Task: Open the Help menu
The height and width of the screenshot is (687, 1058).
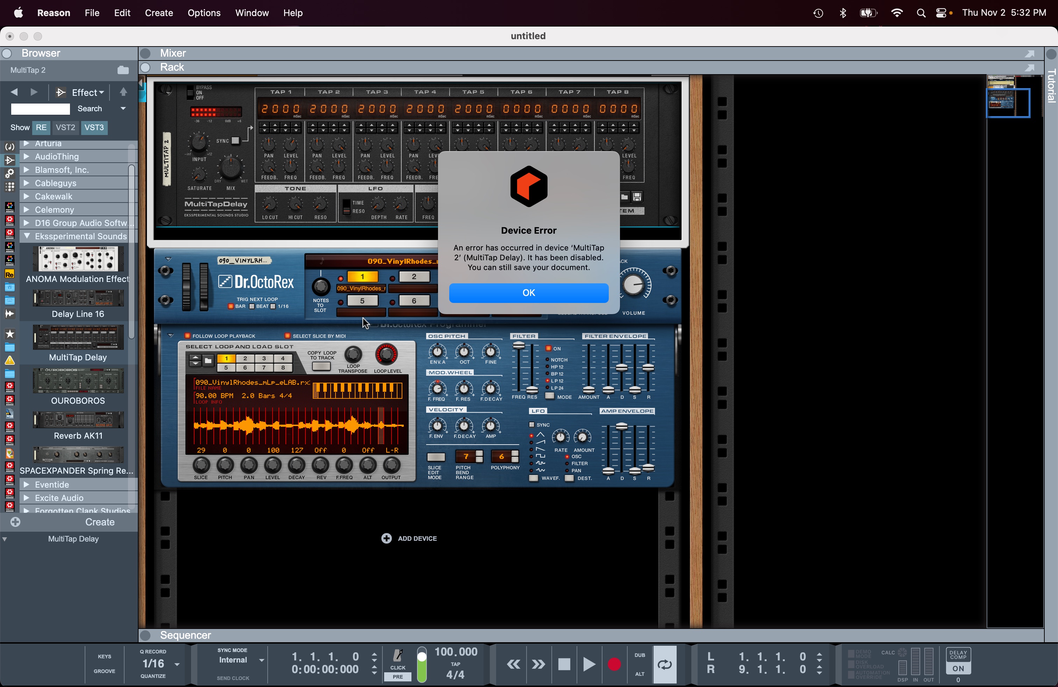Action: coord(293,13)
